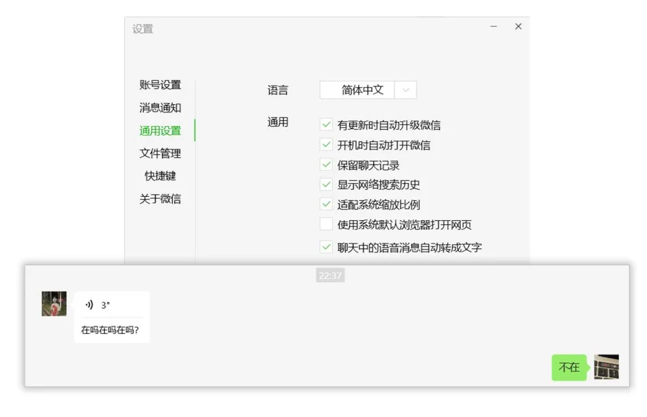Uncheck 有更新时自动升级微信 checkbox
Viewport: 647px width, 417px height.
coord(326,124)
